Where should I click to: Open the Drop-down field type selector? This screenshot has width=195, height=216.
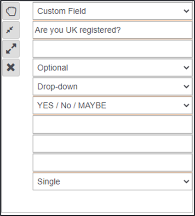112,87
